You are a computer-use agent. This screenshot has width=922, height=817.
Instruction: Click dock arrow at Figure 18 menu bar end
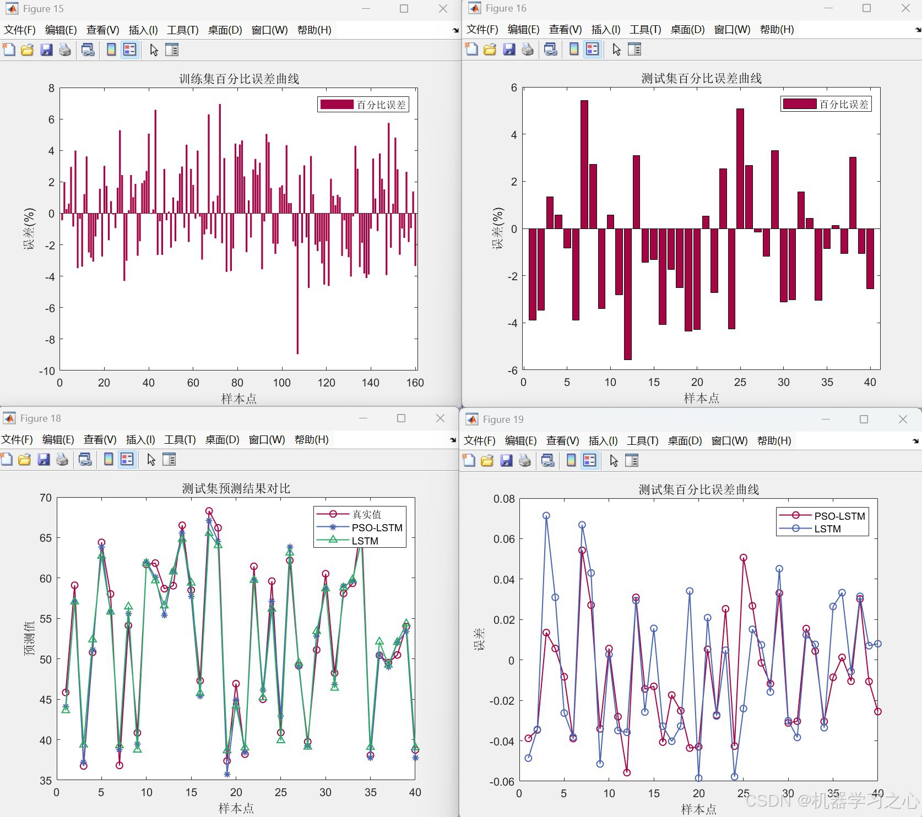(x=453, y=440)
